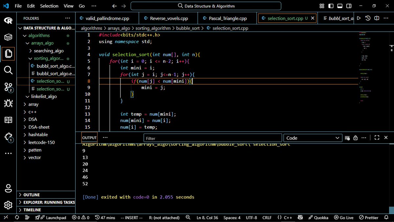
Task: Toggle Prettier formatter in status bar
Action: click(x=369, y=217)
